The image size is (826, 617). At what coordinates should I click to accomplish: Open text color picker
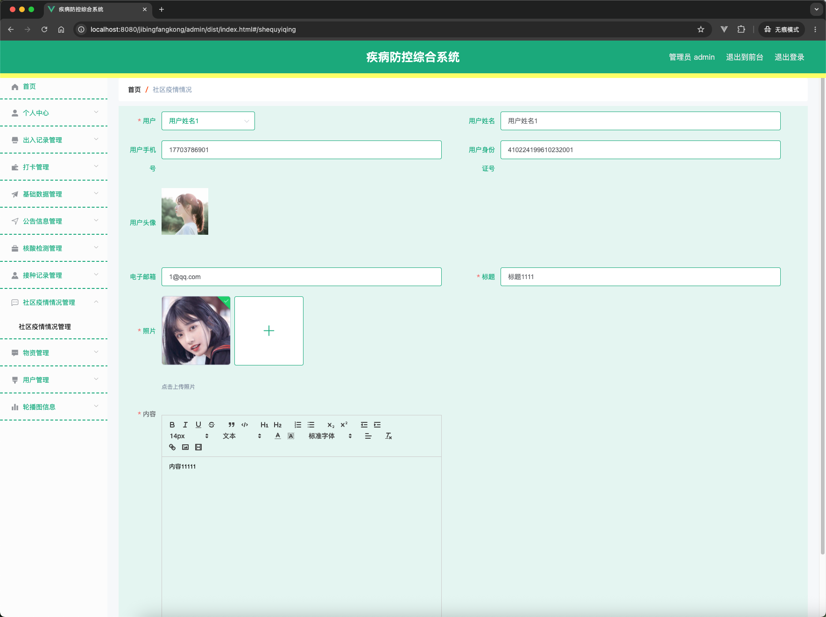click(278, 436)
